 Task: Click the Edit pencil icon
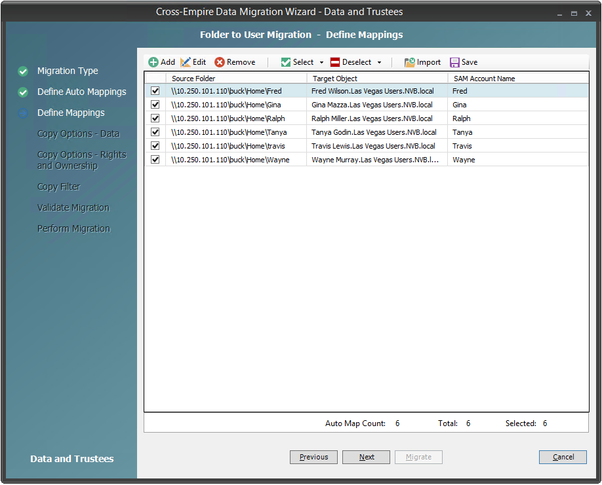[186, 62]
